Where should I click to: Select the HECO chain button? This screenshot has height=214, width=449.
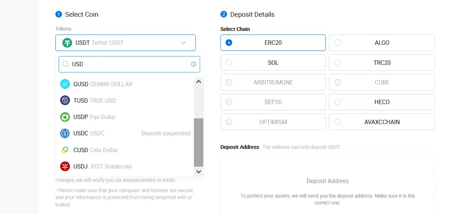pyautogui.click(x=382, y=102)
